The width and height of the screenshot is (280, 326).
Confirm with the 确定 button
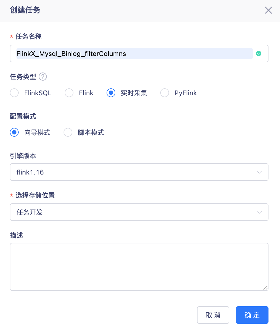coord(252,315)
